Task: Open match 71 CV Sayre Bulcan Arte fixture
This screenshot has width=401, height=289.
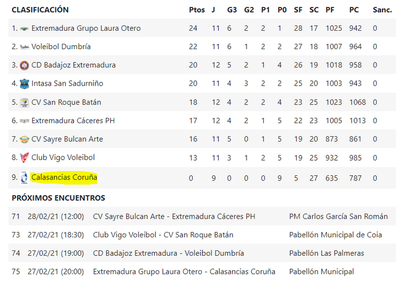Action: [174, 216]
